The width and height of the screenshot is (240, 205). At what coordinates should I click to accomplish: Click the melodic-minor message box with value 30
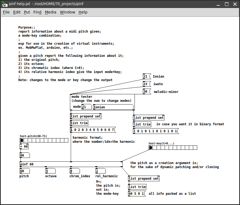(147, 92)
